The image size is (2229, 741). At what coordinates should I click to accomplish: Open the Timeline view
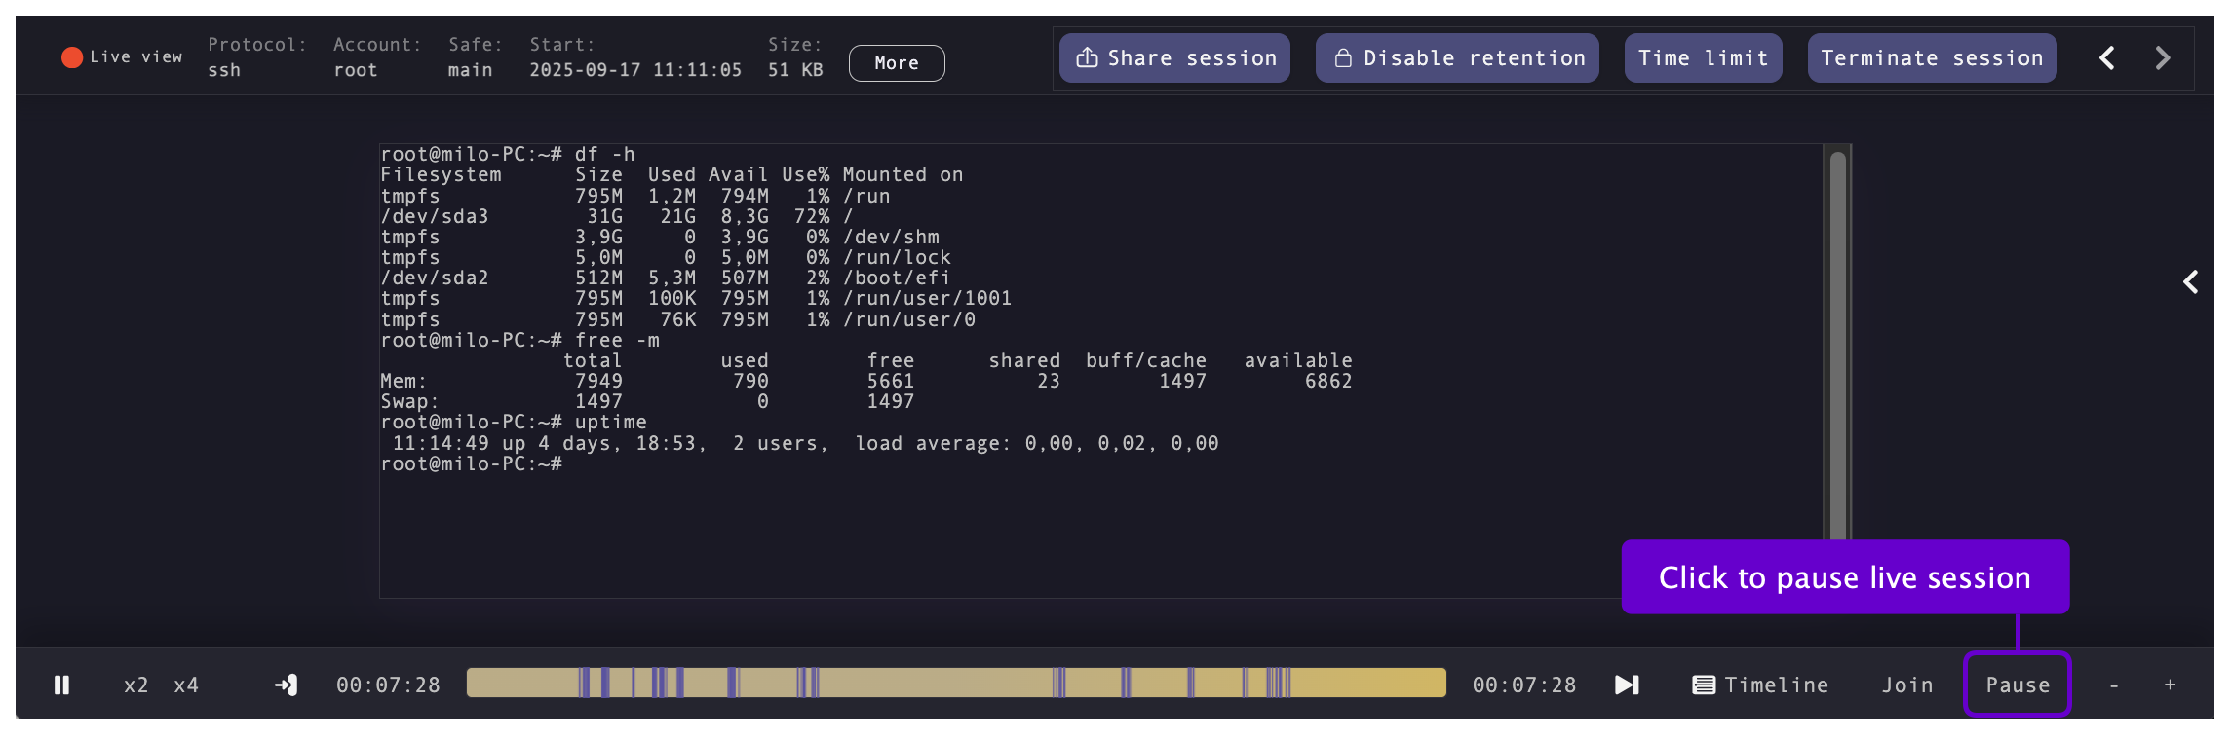click(x=1760, y=685)
